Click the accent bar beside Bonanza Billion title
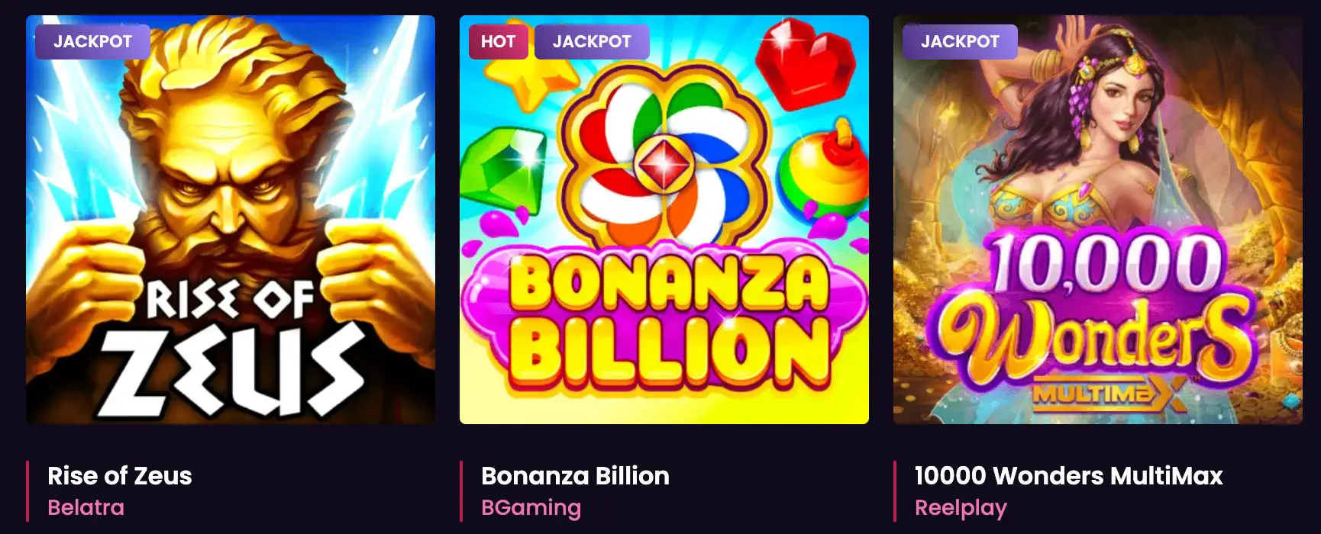Viewport: 1321px width, 534px height. pyautogui.click(x=460, y=491)
